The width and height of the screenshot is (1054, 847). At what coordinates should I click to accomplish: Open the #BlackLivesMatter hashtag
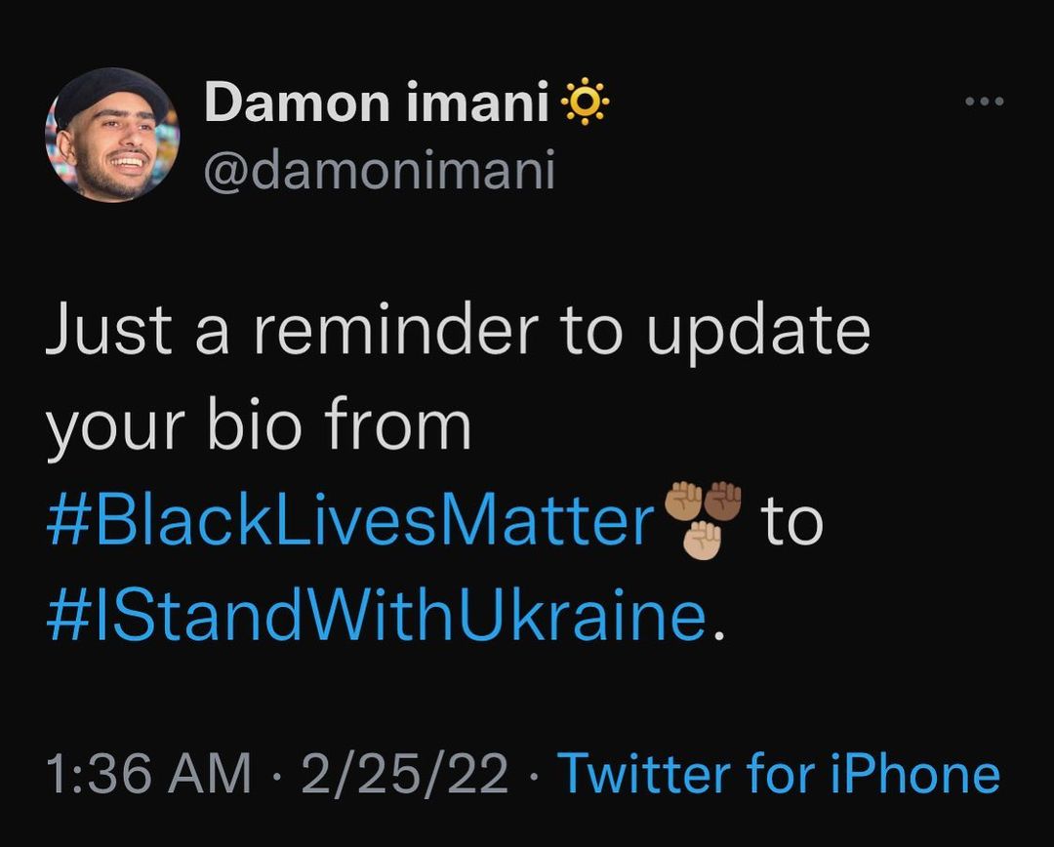point(349,522)
